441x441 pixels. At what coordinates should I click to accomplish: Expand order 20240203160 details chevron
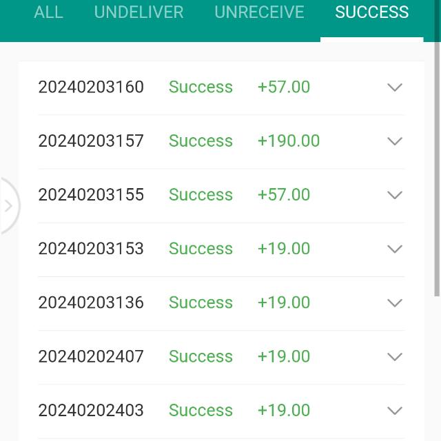tap(394, 88)
